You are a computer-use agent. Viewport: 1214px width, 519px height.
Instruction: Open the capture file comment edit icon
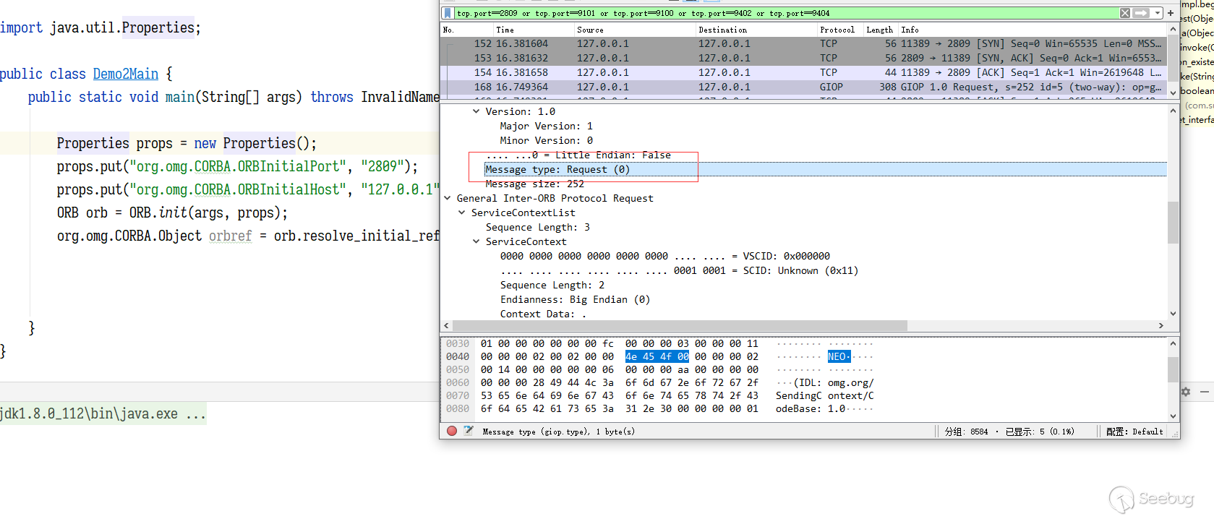469,431
